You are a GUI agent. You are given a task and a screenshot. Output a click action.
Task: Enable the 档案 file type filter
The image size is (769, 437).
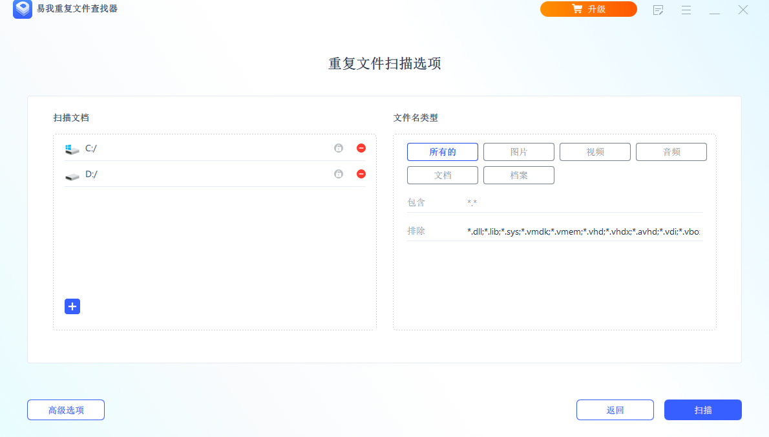coord(518,175)
